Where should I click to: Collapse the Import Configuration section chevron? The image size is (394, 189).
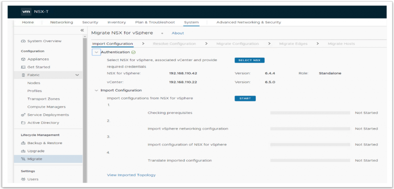pos(96,91)
